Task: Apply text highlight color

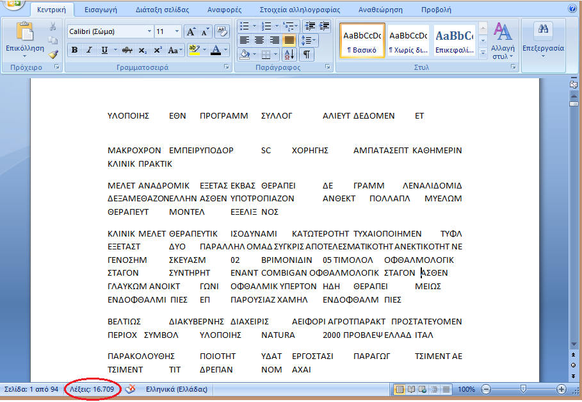Action: [194, 50]
